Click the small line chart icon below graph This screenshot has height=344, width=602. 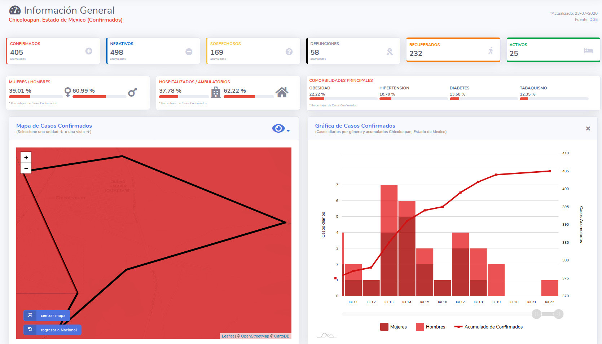click(326, 335)
